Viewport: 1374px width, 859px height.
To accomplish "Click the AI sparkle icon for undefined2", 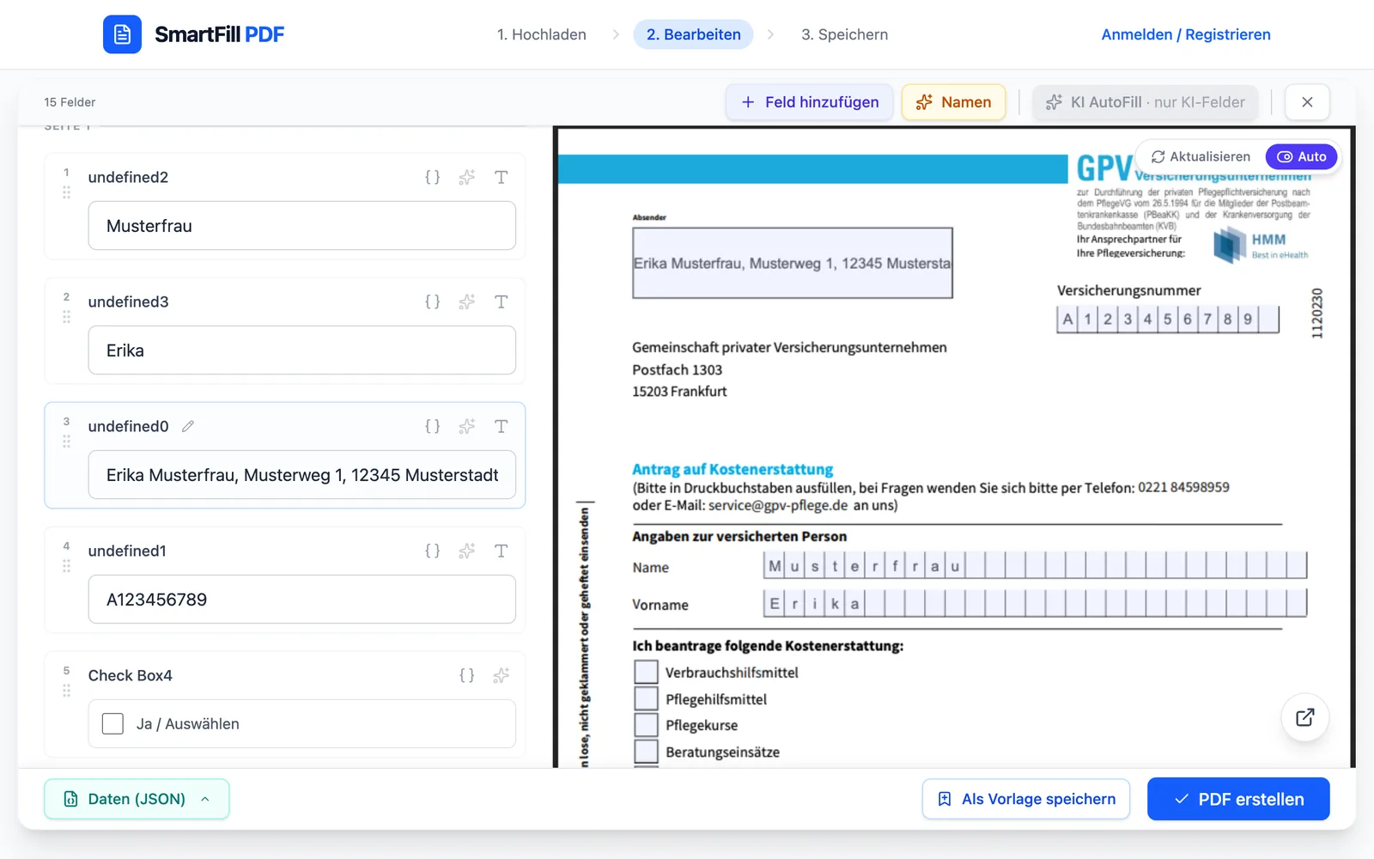I will [x=467, y=177].
